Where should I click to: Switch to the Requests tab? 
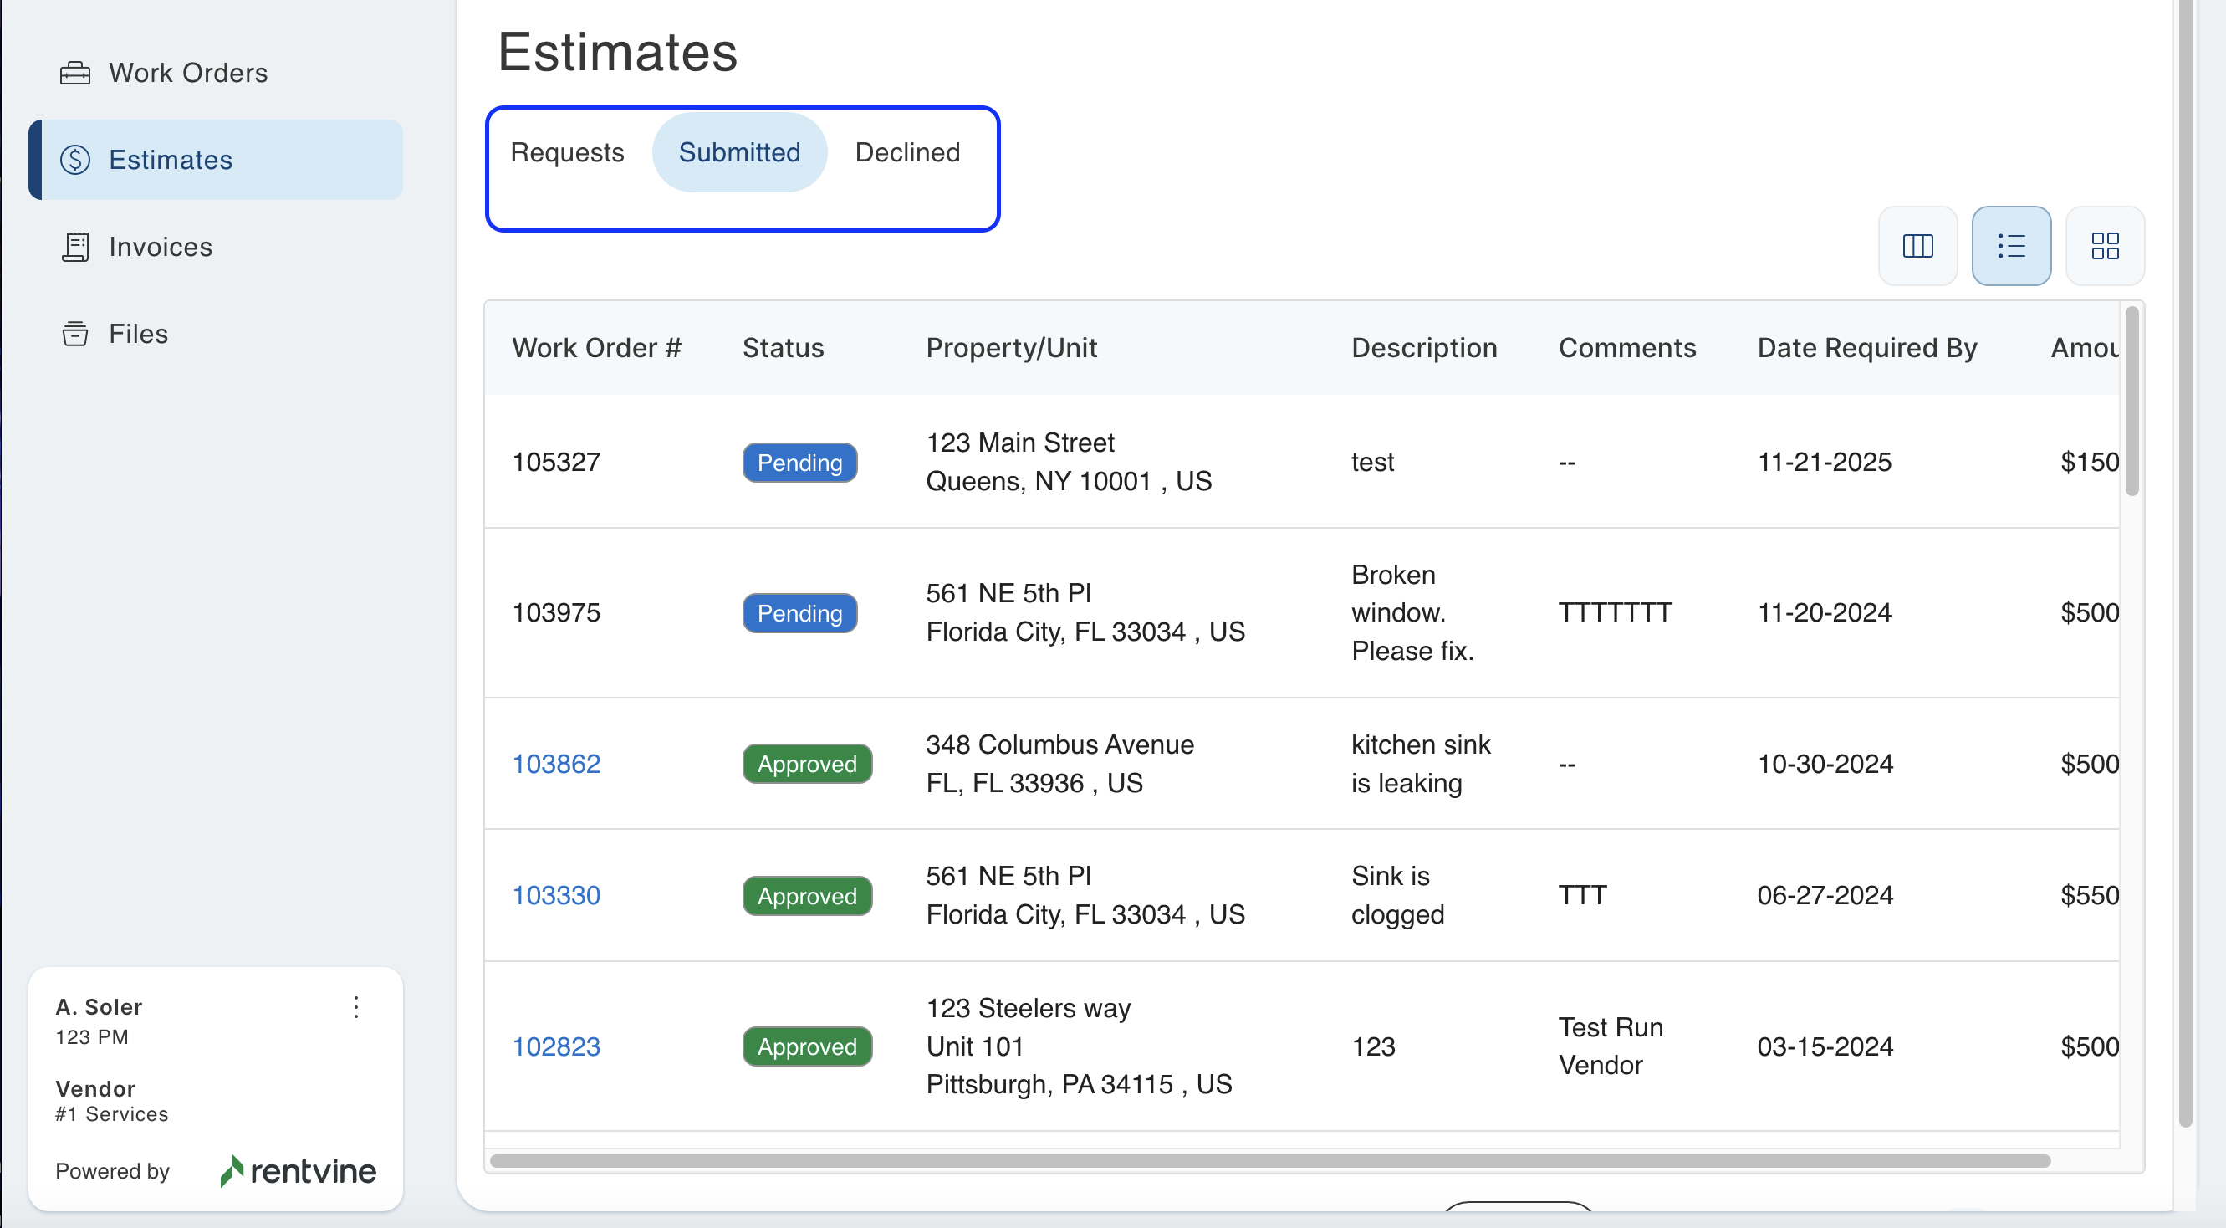pos(567,152)
